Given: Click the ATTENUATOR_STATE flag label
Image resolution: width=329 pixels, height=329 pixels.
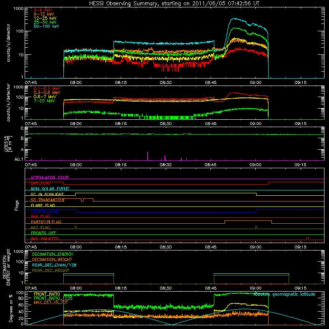Looking at the screenshot, I should [x=50, y=178].
